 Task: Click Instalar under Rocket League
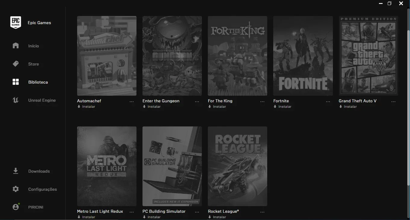tap(219, 217)
